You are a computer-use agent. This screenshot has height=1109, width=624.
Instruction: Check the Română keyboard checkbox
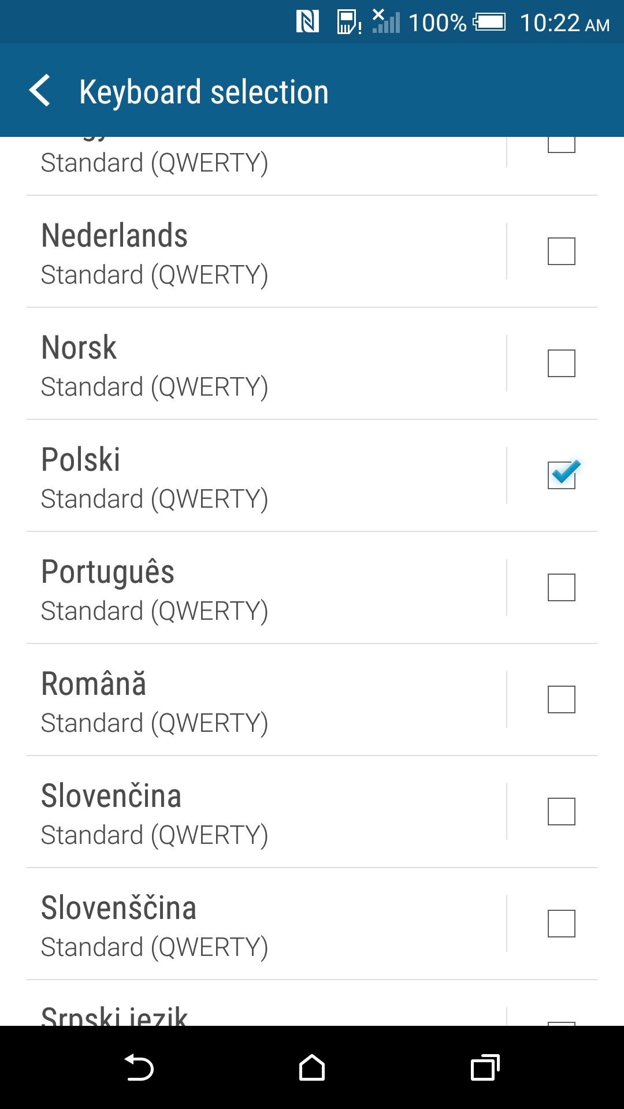pos(561,699)
